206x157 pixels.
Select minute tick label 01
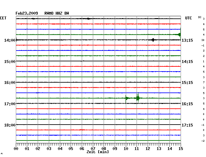tap(27, 149)
